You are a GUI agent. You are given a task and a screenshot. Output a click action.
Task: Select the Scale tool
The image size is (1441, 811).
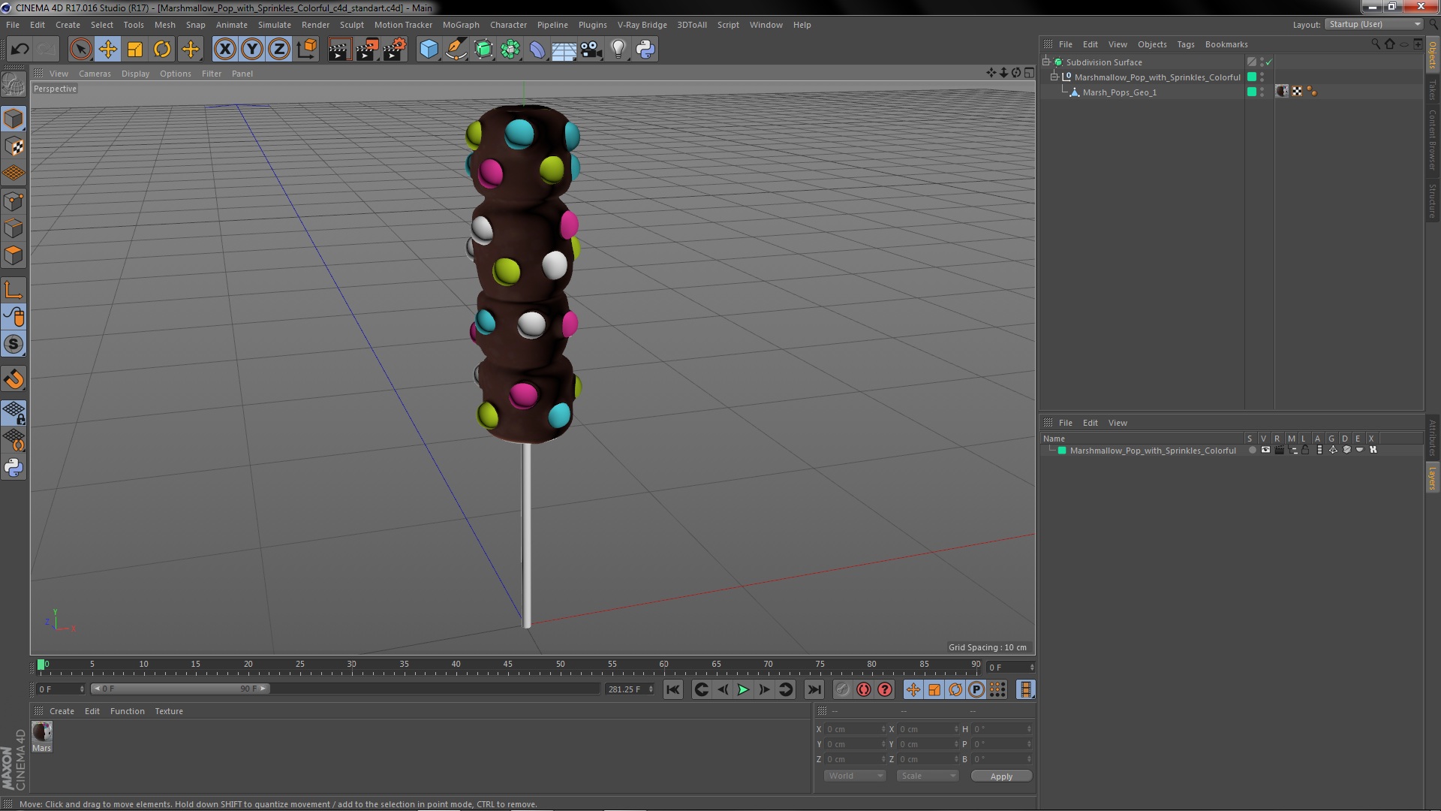click(135, 50)
